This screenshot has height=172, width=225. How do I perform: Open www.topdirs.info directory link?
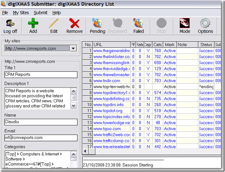pos(109,105)
